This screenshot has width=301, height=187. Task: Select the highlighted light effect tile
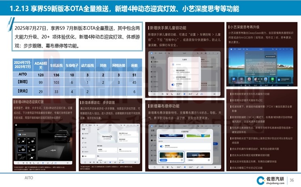tap(22, 149)
